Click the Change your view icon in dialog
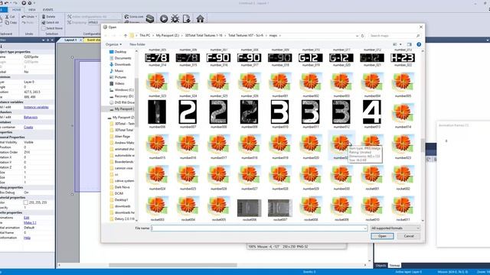The width and height of the screenshot is (490, 275). click(x=395, y=44)
